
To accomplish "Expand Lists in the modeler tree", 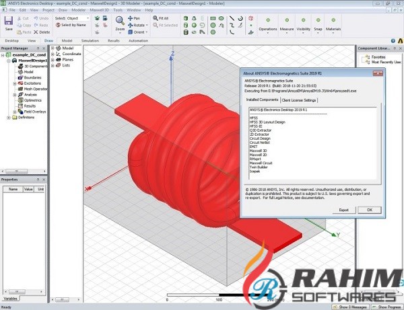I will tap(53, 65).
